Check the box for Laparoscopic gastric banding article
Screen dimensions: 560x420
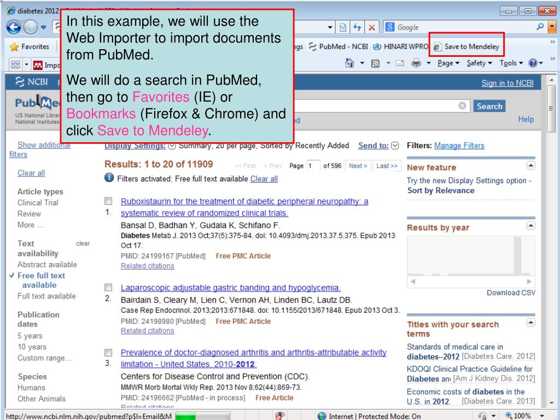[108, 288]
